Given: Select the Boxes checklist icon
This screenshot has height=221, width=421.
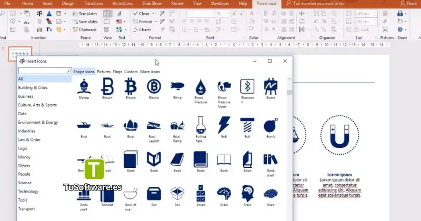Looking at the screenshot, I should point(201,193).
